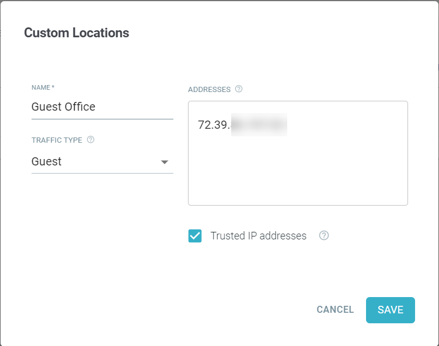The width and height of the screenshot is (439, 346).
Task: Open help icon after Trusted IP addresses
Action: coord(324,235)
